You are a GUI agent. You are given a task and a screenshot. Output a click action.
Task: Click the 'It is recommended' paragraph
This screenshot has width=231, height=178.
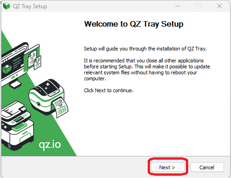(x=147, y=70)
